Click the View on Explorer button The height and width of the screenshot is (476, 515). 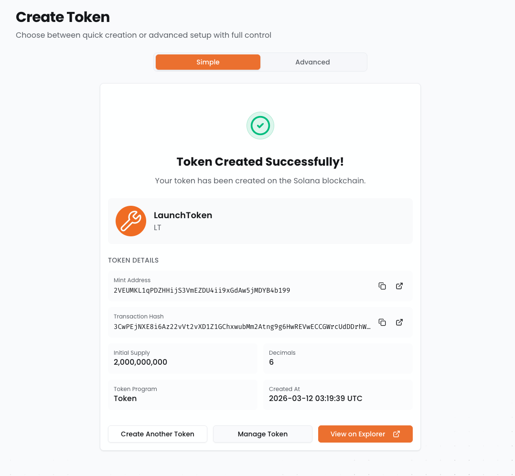[358, 434]
